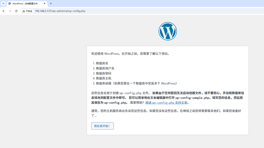Image resolution: width=264 pixels, height=148 pixels.
Task: Click the 数据表前缀 list item
Action: (x=136, y=83)
